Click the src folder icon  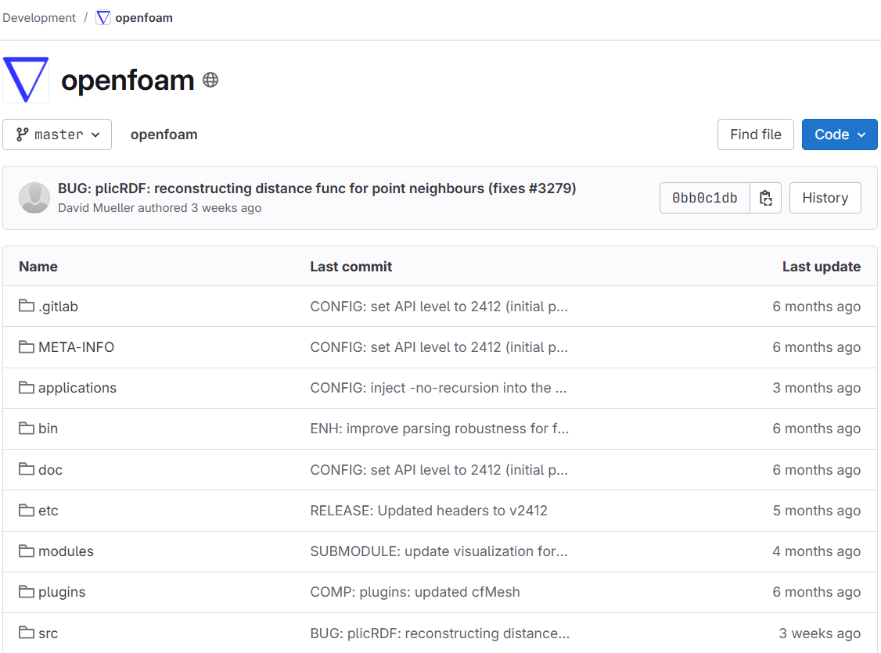point(27,633)
